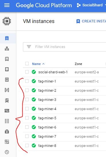
Task: Select the VM instances sidebar icon
Action: pos(7,38)
